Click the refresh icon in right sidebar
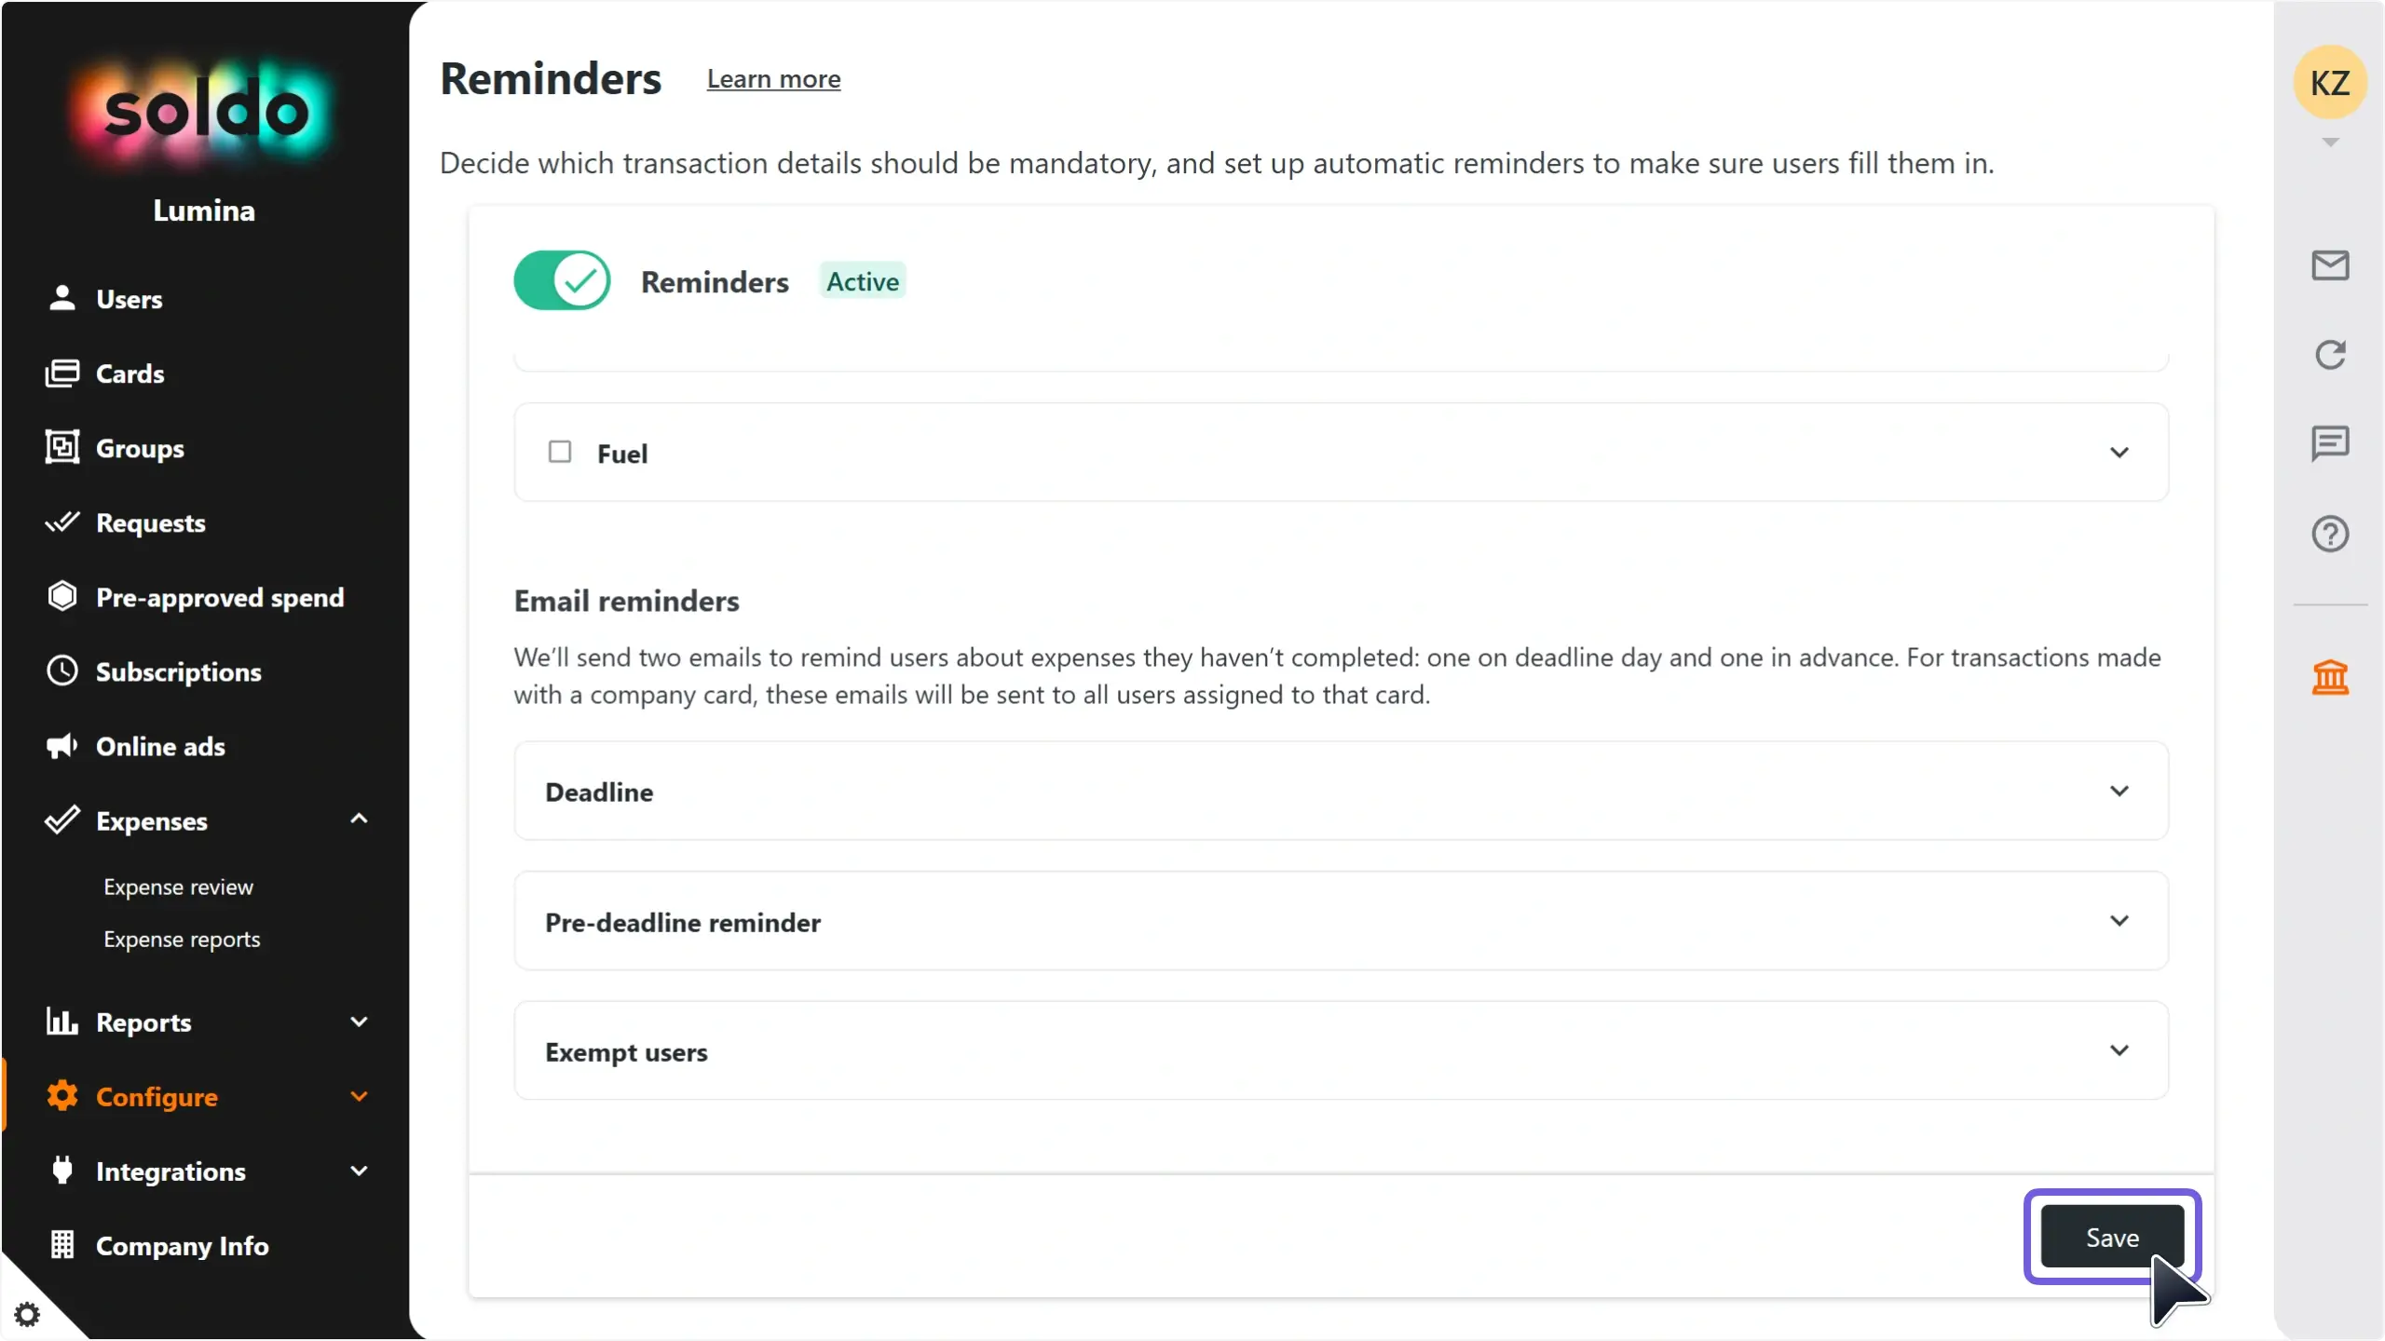2385x1341 pixels. pos(2329,355)
